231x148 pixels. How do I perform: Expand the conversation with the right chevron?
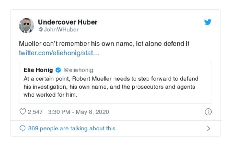(208, 128)
